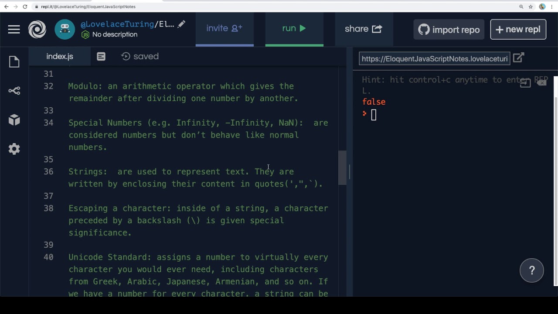Open the Packages cube panel
558x314 pixels.
tap(14, 120)
